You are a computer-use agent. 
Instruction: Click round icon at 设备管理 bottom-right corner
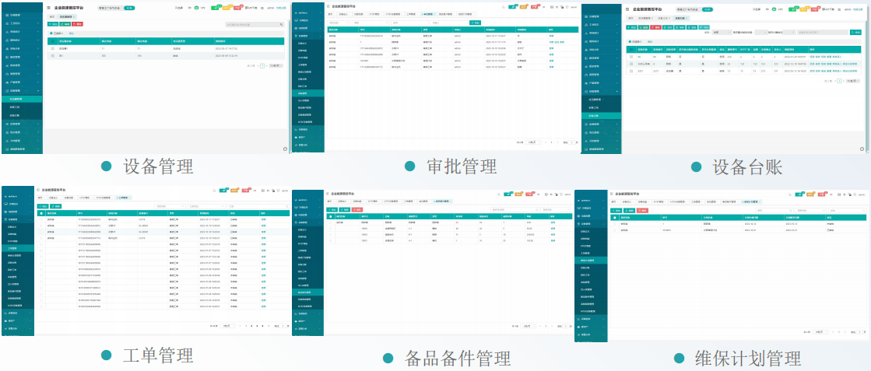click(285, 149)
